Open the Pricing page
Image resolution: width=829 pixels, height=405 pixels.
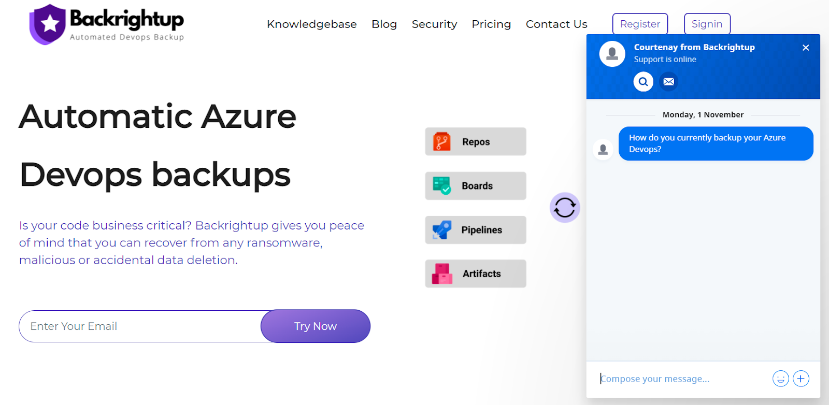[491, 24]
